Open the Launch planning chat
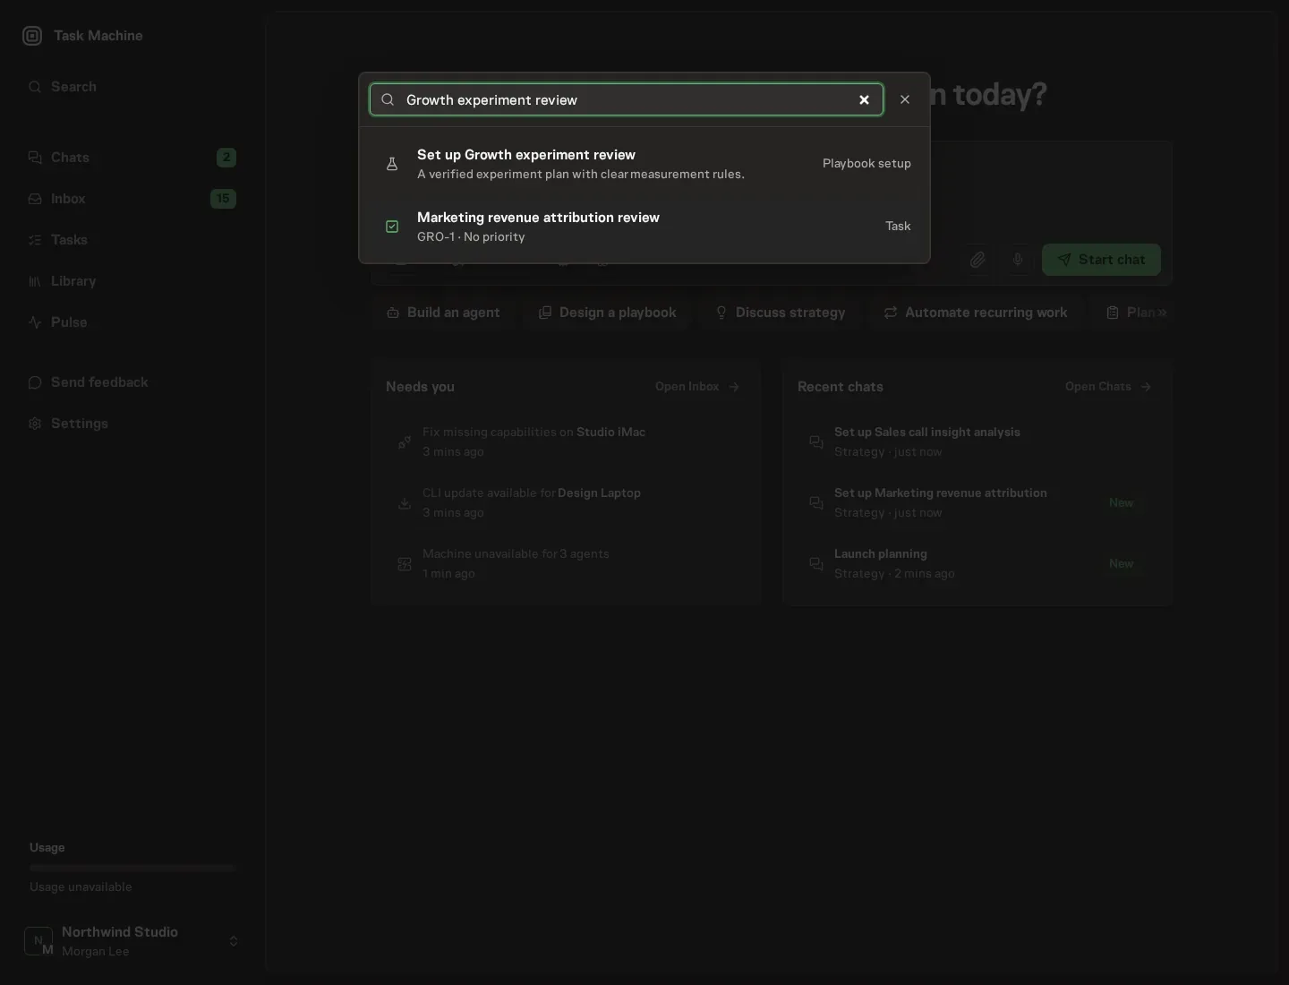Image resolution: width=1289 pixels, height=985 pixels. (977, 564)
